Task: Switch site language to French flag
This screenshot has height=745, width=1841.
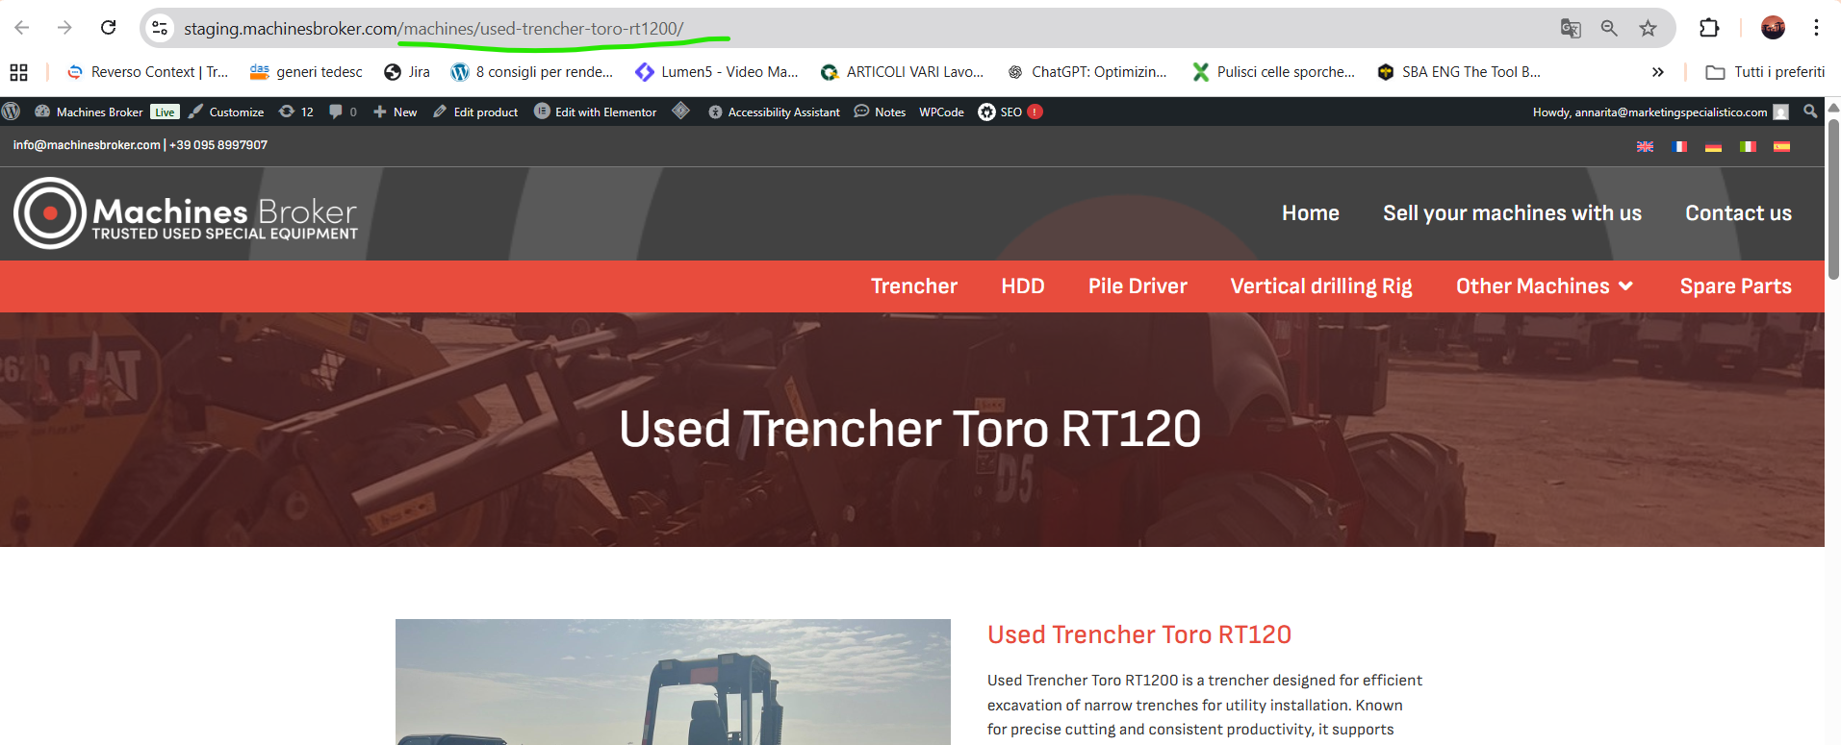Action: (1680, 146)
